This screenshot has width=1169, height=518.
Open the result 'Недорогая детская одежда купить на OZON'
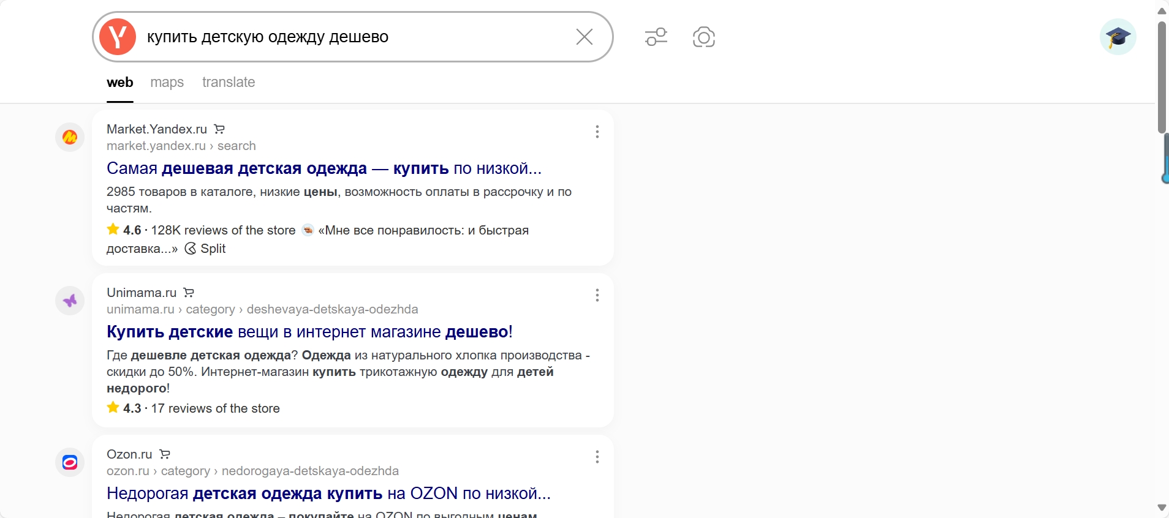(328, 494)
